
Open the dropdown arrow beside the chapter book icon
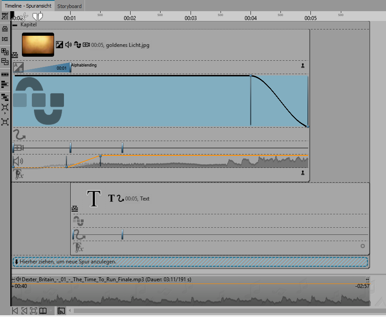51,310
